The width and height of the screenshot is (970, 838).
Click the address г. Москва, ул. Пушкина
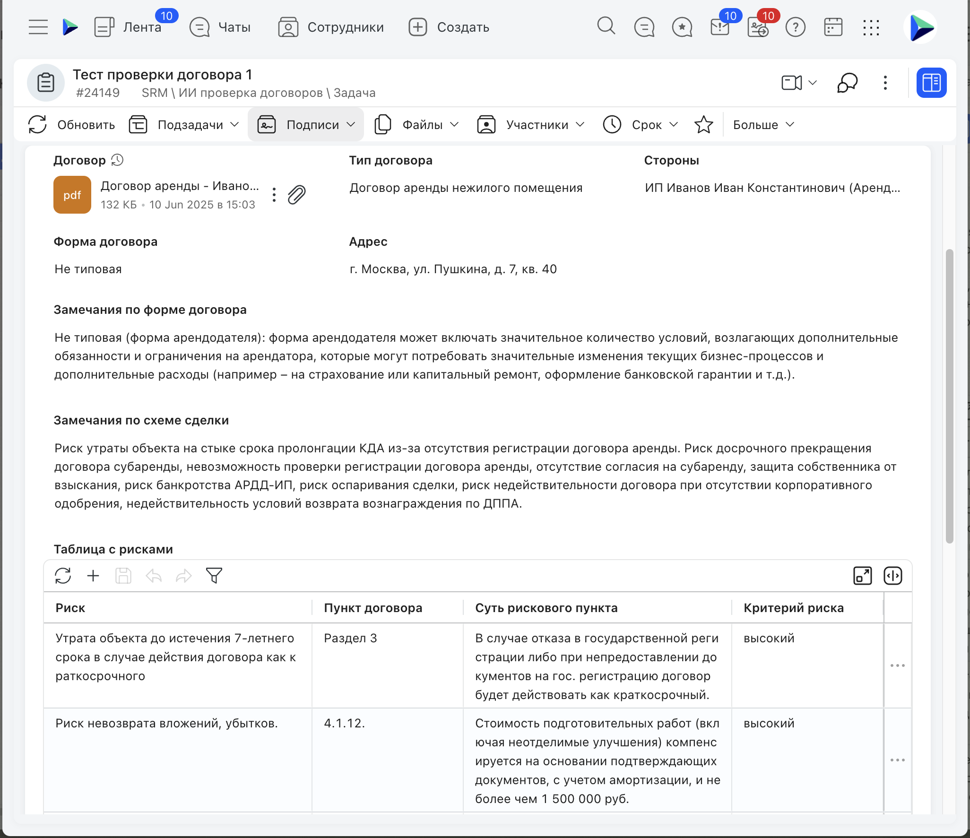click(x=453, y=269)
